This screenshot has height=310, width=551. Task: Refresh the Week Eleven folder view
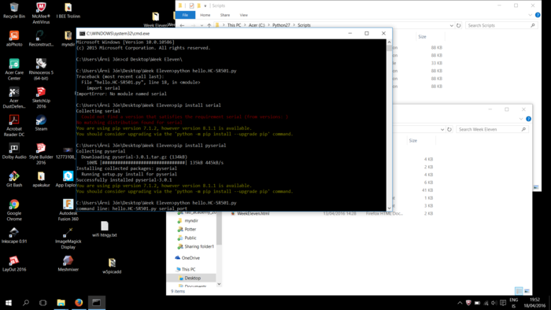(449, 129)
